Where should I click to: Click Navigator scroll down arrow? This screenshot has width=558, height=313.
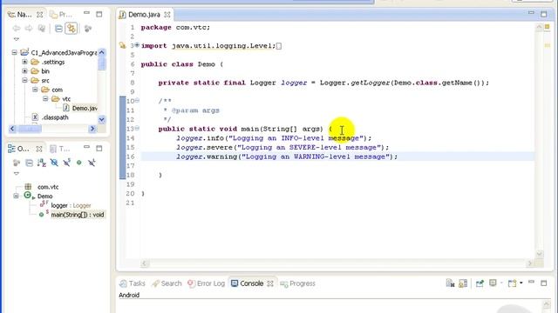point(101,120)
